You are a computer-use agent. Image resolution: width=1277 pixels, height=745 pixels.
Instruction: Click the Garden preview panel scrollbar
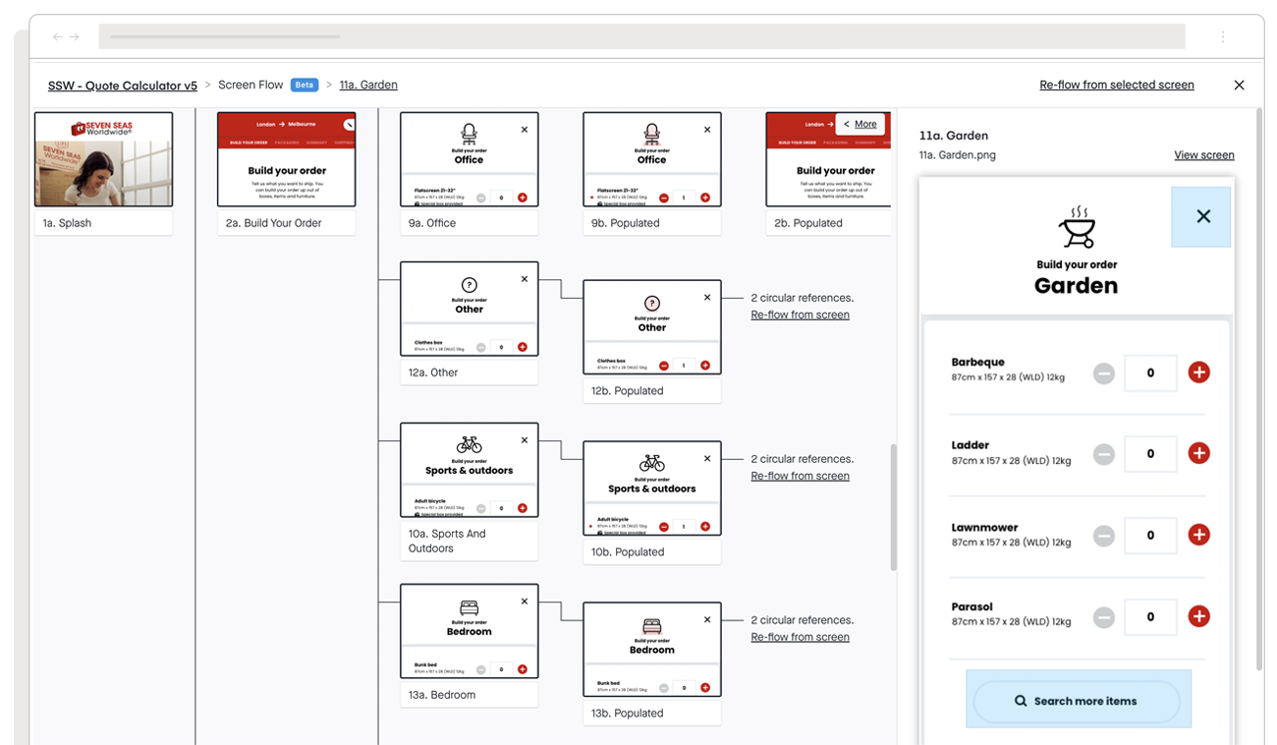(1260, 389)
